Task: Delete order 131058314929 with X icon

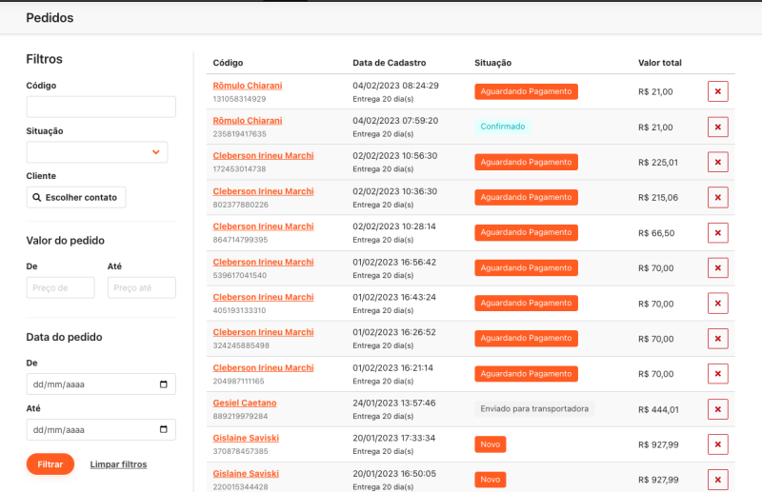Action: (x=717, y=91)
